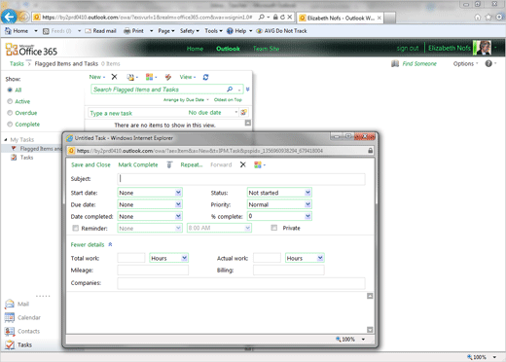Click the help question mark icon
Viewport: 506px width, 362px height.
488,63
